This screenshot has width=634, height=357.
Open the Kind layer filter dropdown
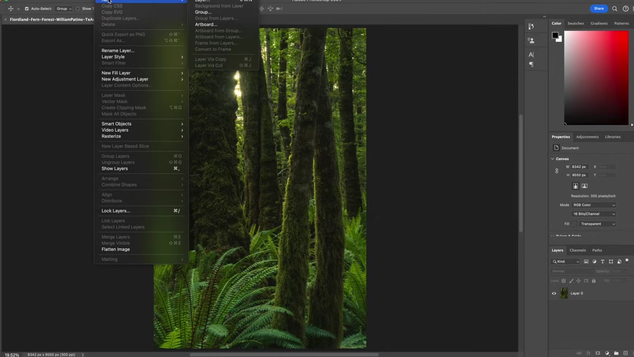click(x=566, y=261)
